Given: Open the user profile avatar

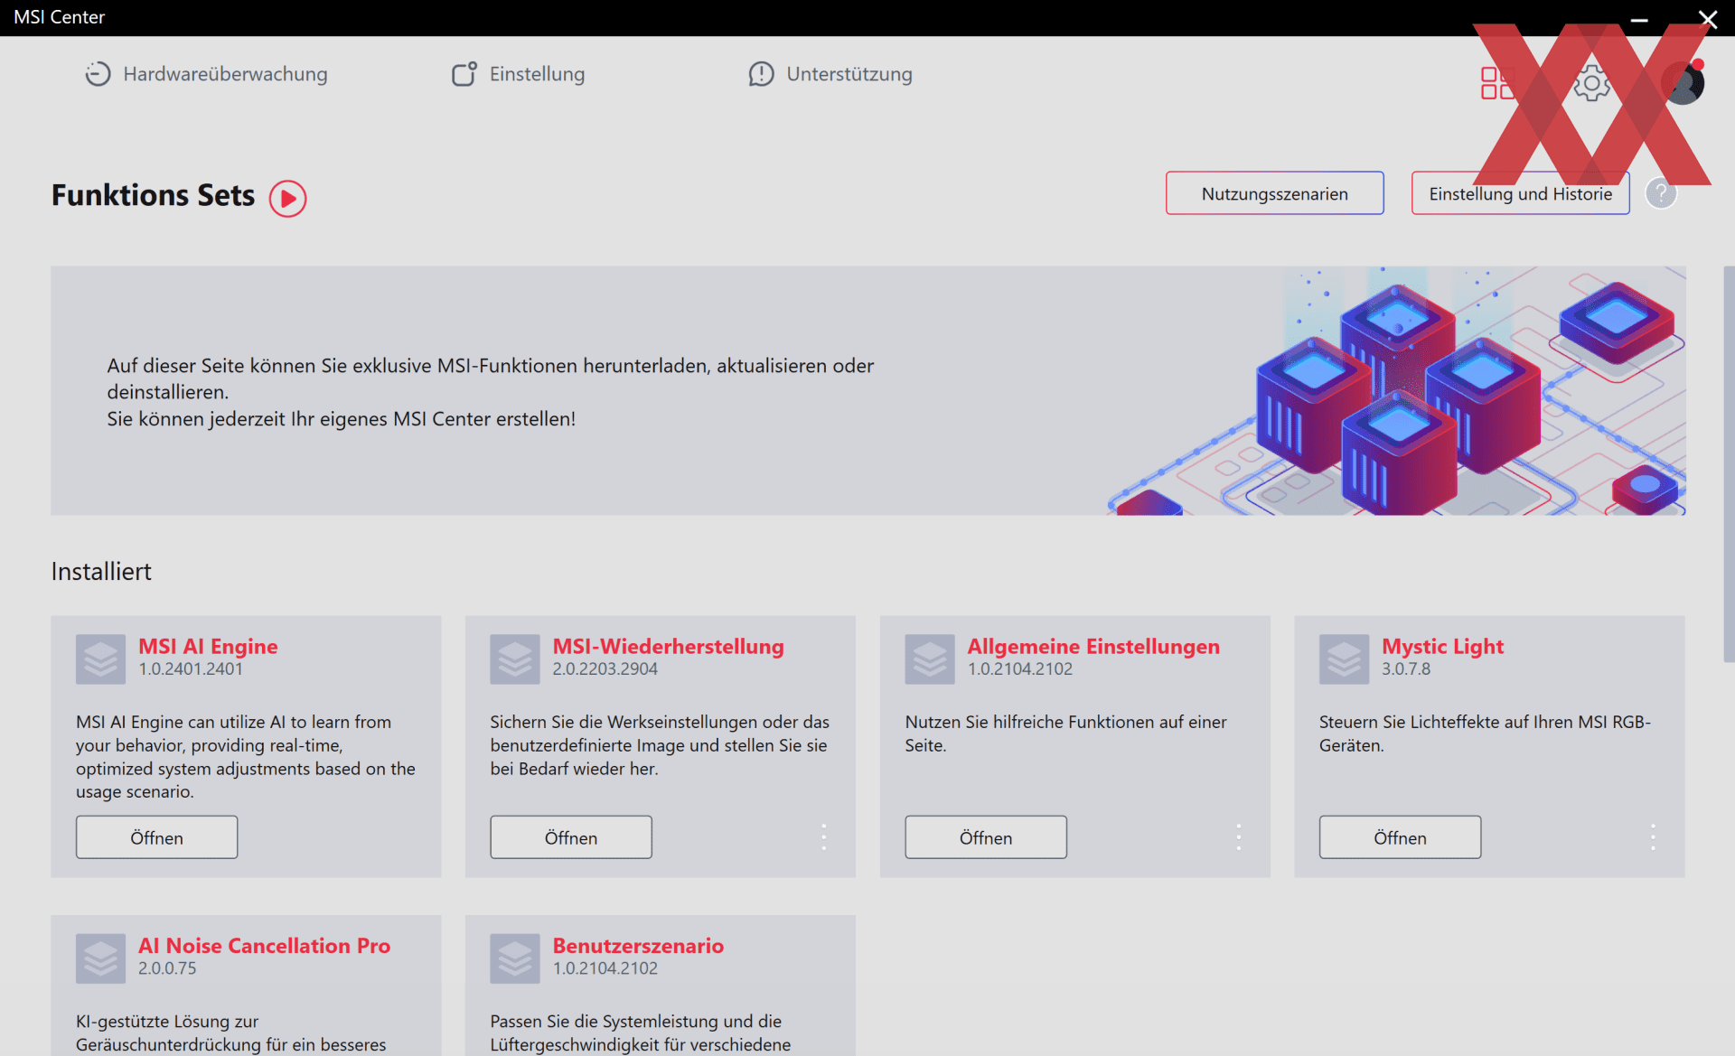Looking at the screenshot, I should coord(1683,83).
